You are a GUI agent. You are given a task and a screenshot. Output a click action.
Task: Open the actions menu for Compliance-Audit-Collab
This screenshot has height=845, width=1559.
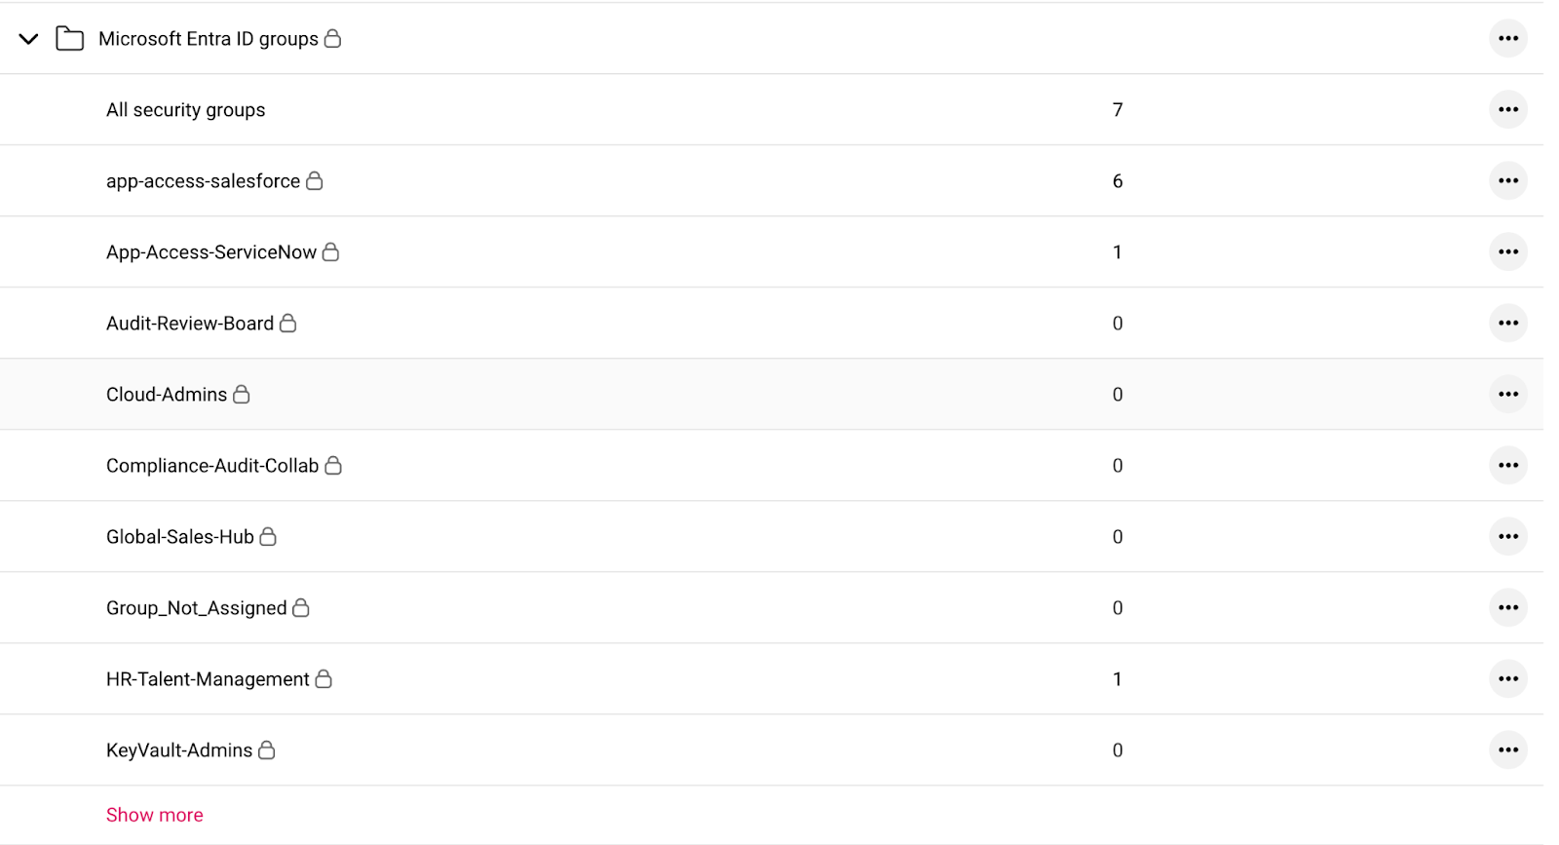coord(1507,465)
